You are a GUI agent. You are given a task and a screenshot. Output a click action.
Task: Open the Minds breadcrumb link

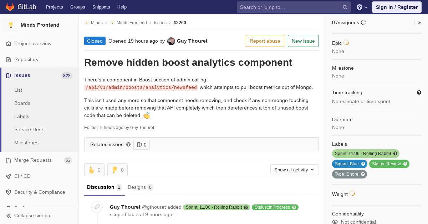coord(97,23)
